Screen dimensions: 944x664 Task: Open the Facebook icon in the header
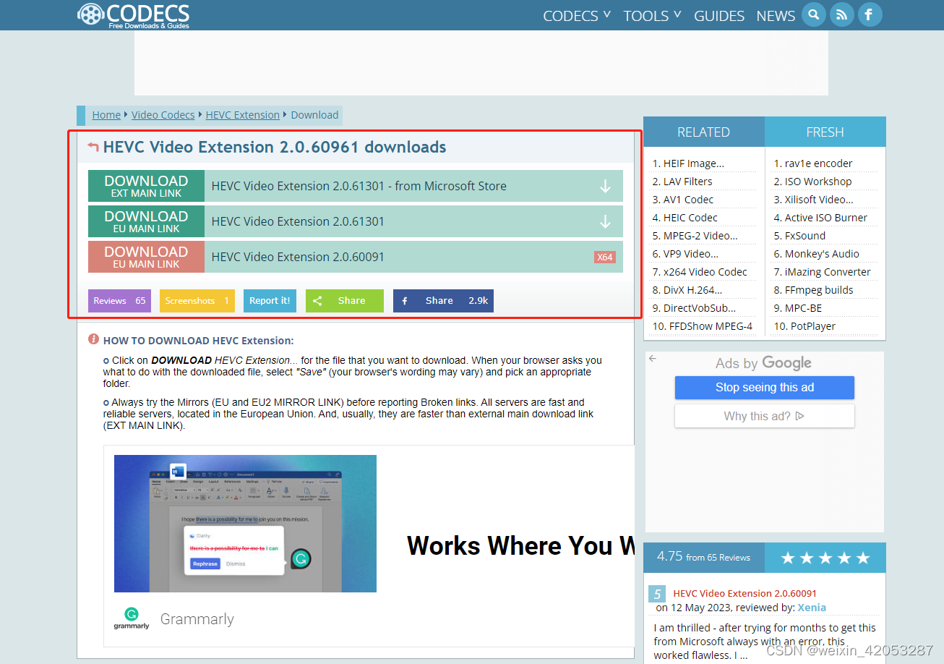pyautogui.click(x=870, y=14)
